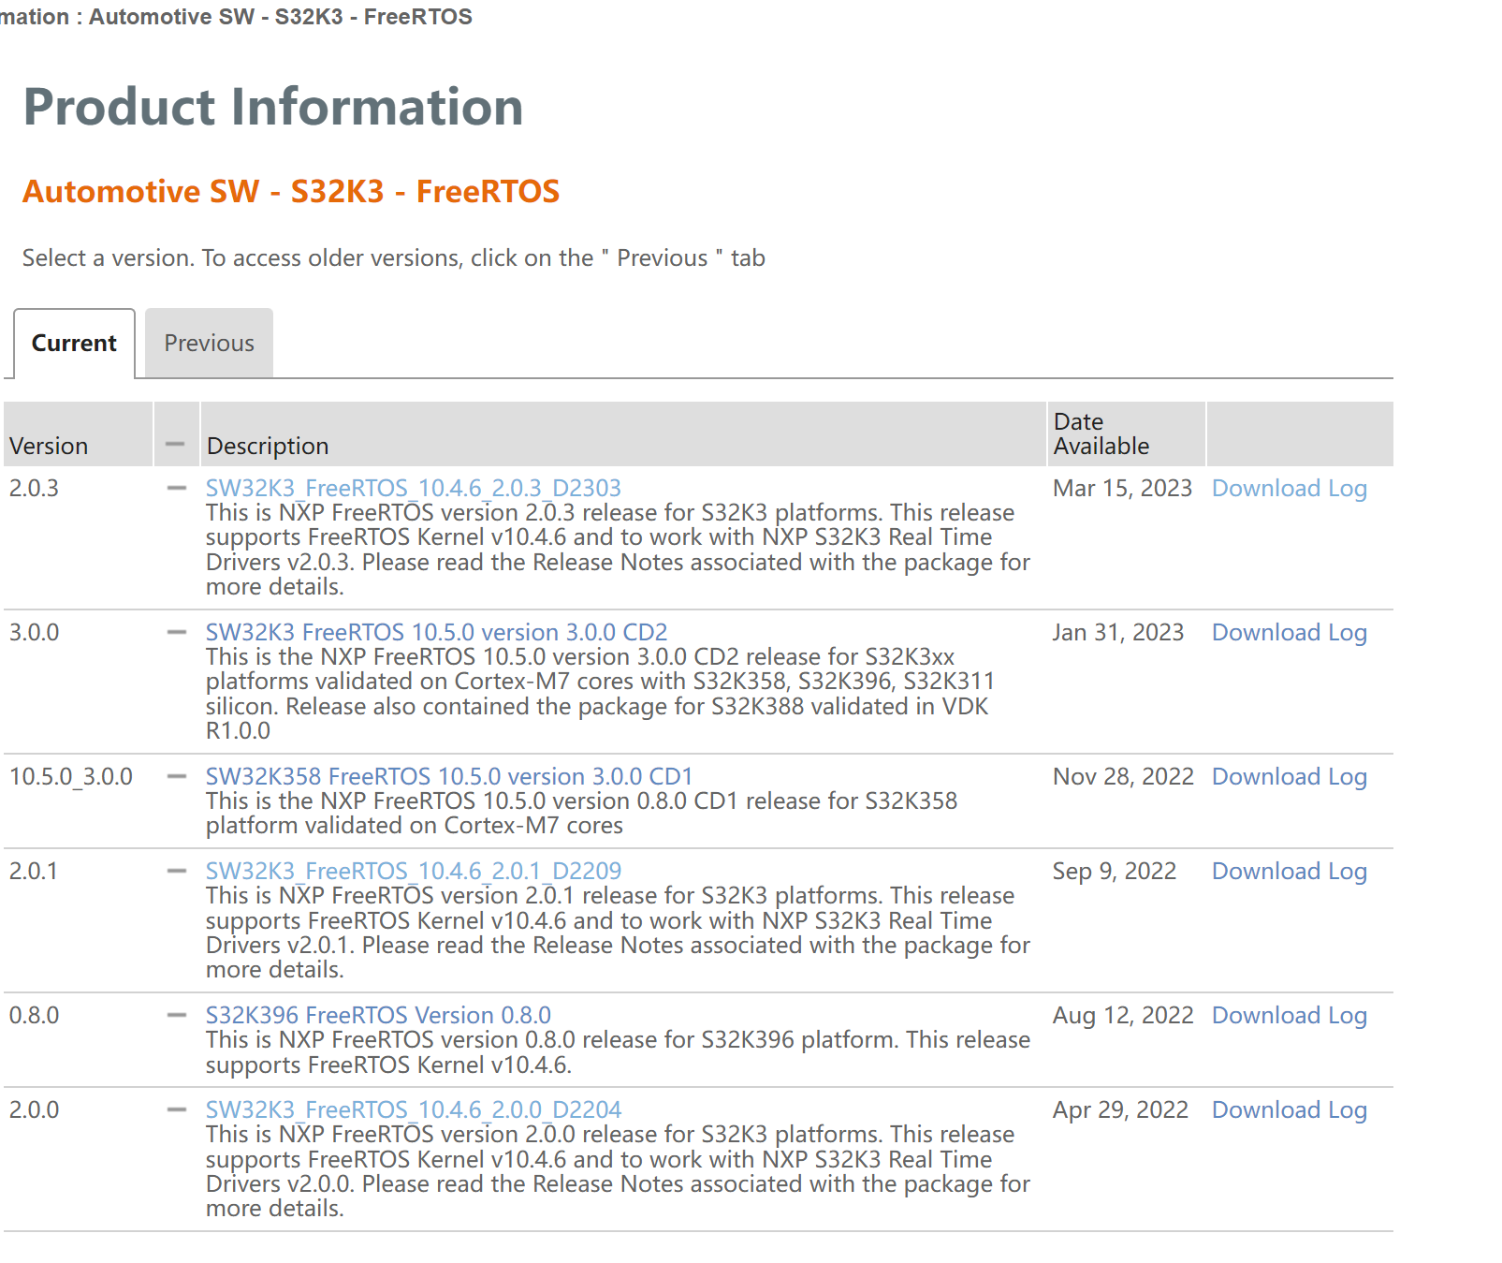Collapse the version 3.0.0 row
Viewport: 1502px width, 1263px height.
[176, 632]
